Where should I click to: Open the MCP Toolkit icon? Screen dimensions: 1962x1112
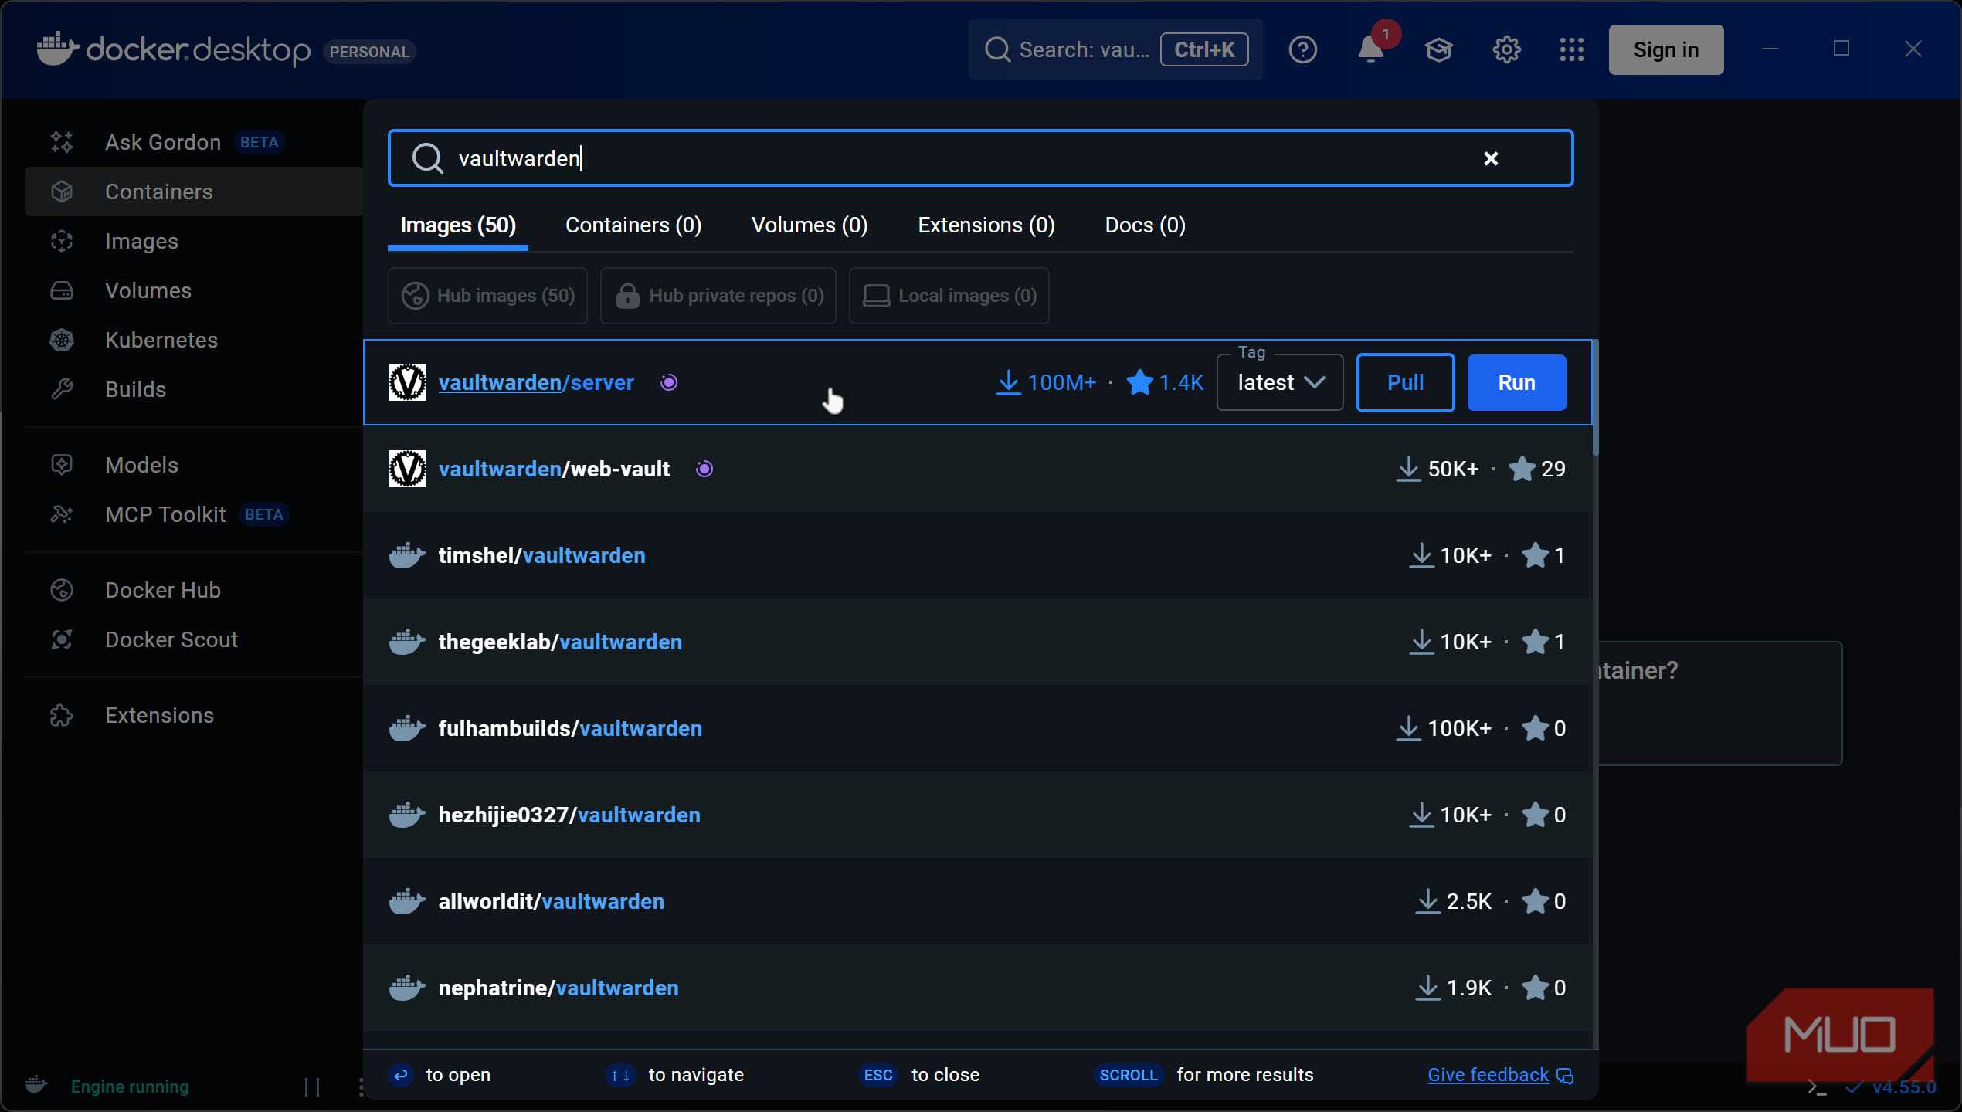(62, 514)
